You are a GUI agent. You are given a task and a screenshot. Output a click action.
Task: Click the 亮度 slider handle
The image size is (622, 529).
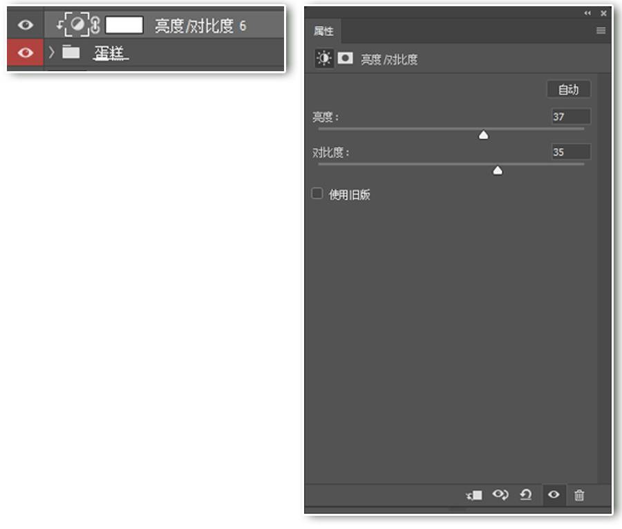pos(483,135)
